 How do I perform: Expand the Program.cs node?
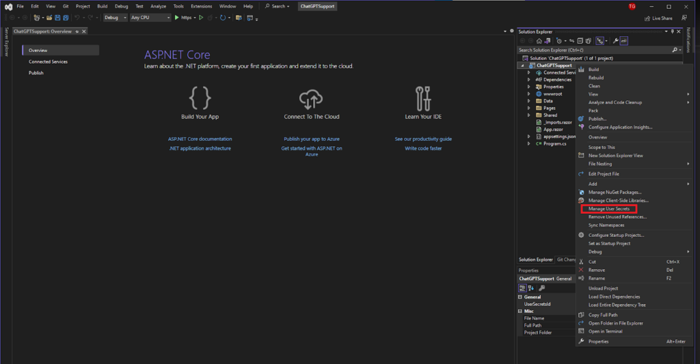[x=529, y=144]
